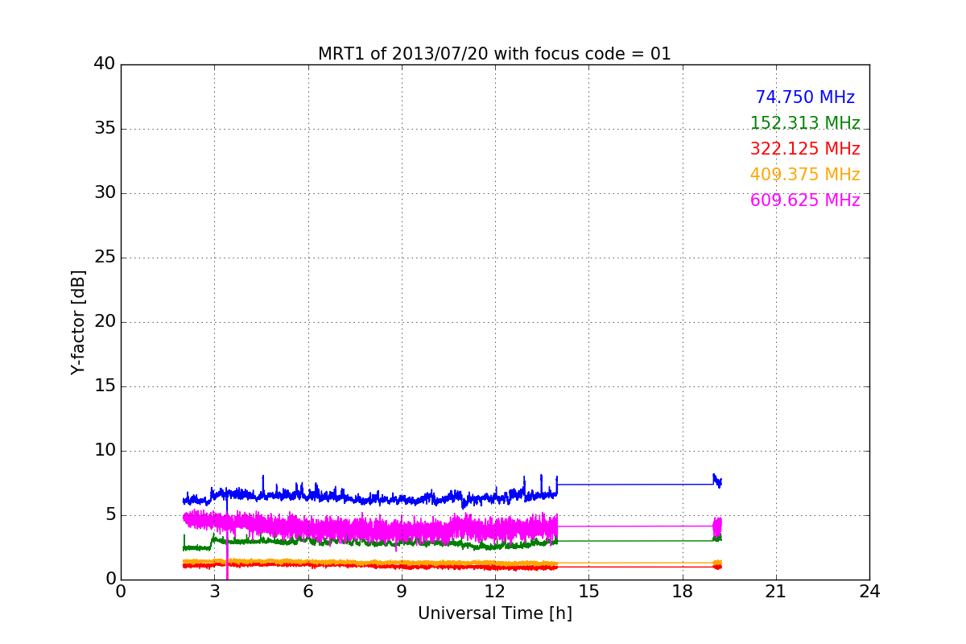Click the x-axis tick label 9
Screen dimensions: 966x644
402,592
